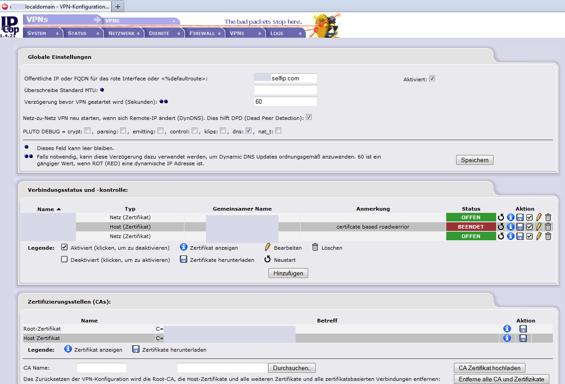
Task: Show the Root-Zertifikat info
Action: [x=507, y=329]
